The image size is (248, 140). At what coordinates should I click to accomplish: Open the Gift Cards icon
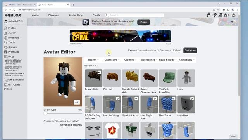6,85
